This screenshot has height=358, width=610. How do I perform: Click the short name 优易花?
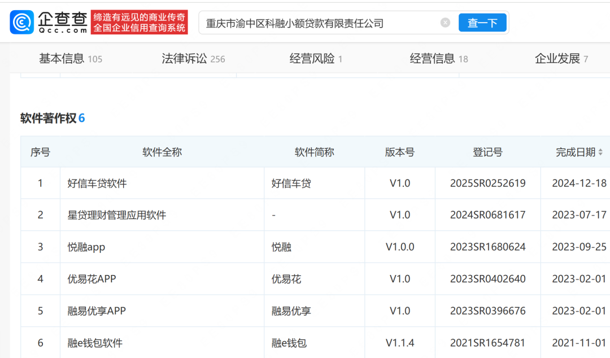click(x=286, y=279)
